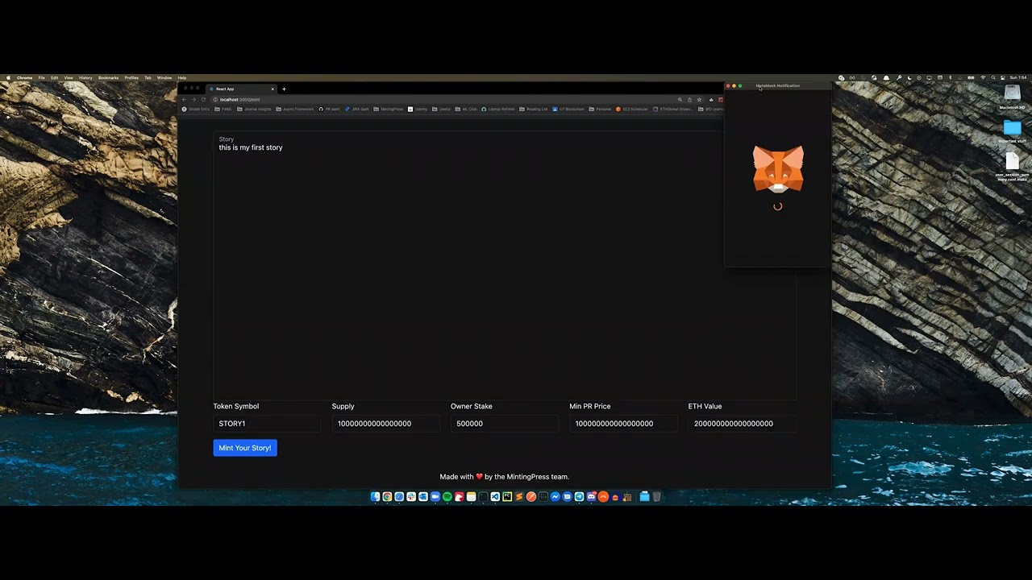Open the Personal bookmark folder

(601, 109)
